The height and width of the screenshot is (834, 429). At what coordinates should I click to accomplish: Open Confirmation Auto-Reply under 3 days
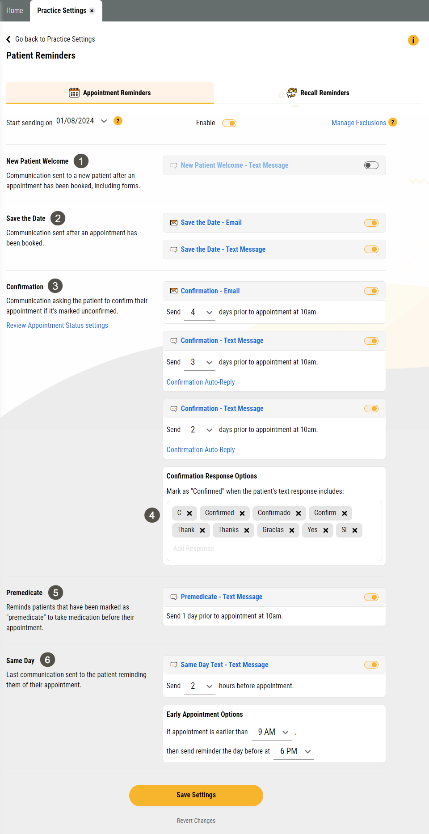pos(201,382)
